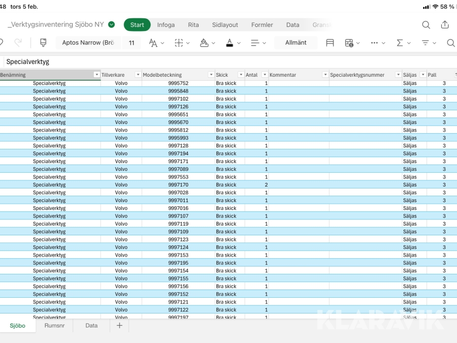Viewport: 457px width, 343px height.
Task: Open the Formler ribbon tab
Action: pyautogui.click(x=262, y=25)
